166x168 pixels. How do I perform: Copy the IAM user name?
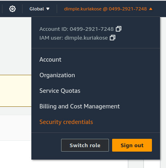[x=113, y=38]
